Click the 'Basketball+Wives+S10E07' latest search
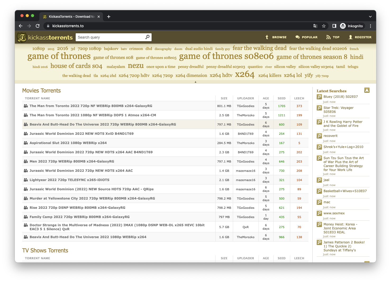 (x=345, y=191)
